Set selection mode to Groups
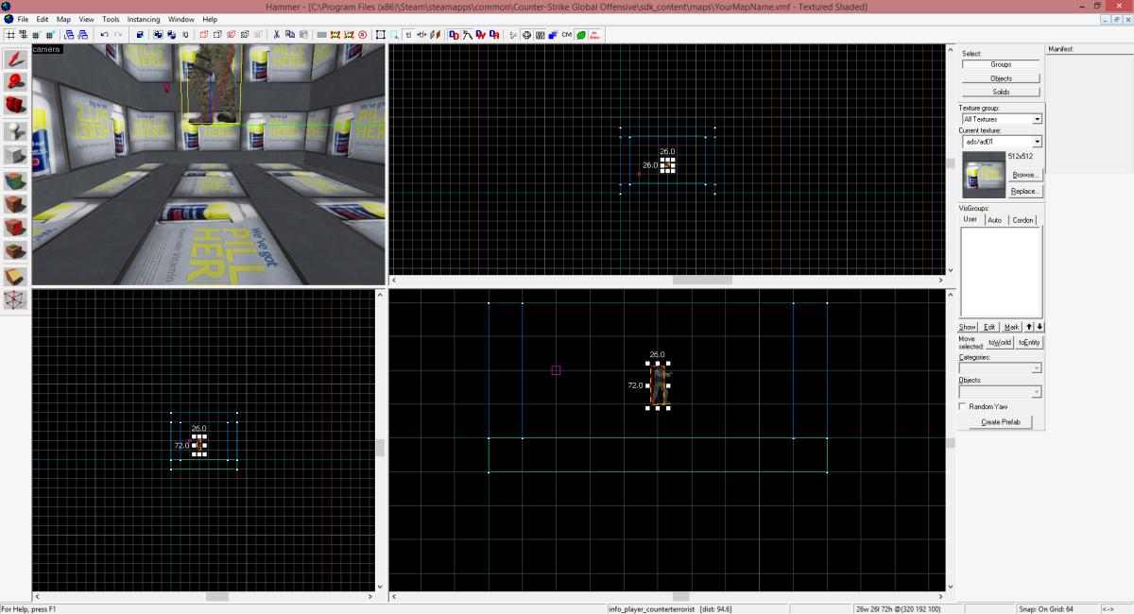The image size is (1134, 614). pyautogui.click(x=1001, y=64)
